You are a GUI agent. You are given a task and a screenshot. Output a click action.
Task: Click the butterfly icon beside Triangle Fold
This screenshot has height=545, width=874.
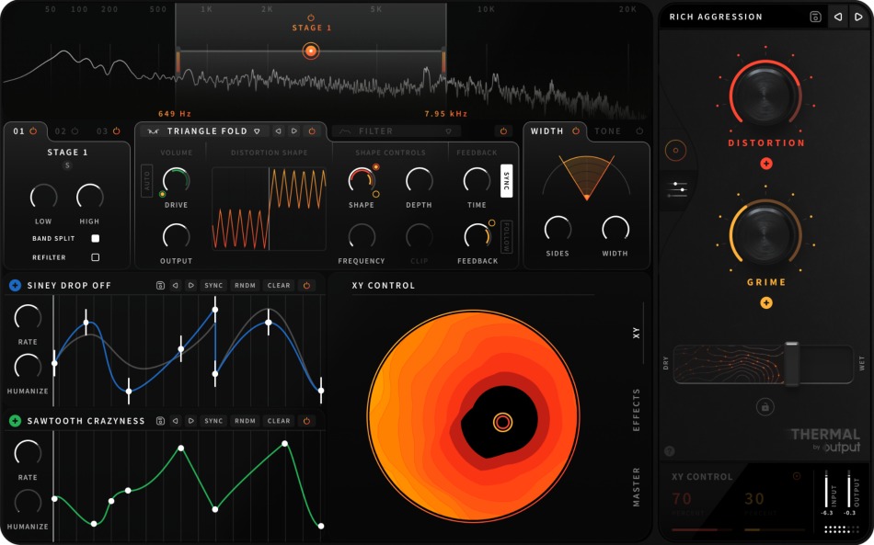[x=153, y=131]
